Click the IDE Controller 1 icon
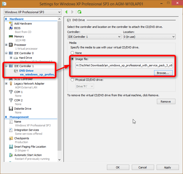This screenshot has height=174, width=183. coord(11,66)
